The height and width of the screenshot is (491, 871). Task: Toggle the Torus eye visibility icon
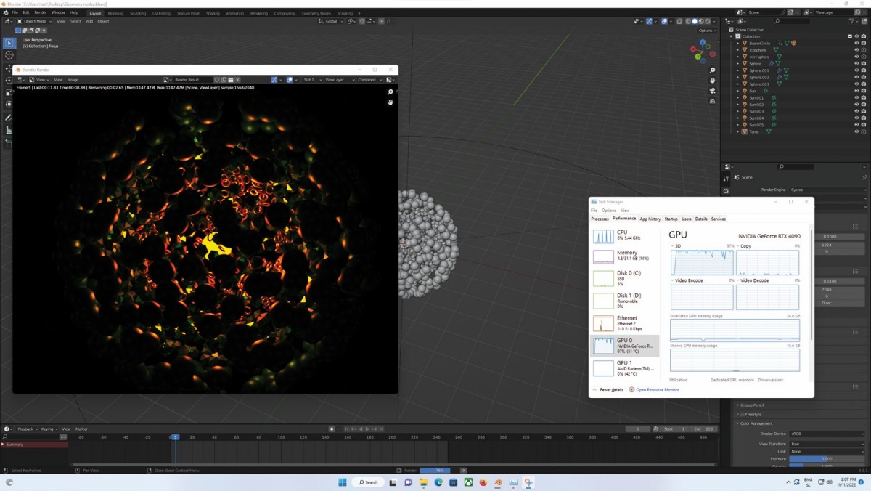pos(856,131)
